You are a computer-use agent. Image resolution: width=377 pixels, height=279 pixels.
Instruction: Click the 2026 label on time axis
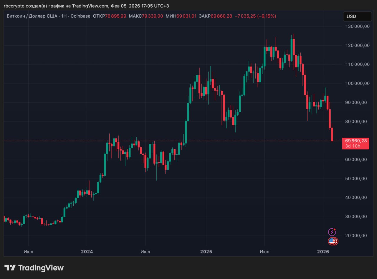pyautogui.click(x=323, y=252)
